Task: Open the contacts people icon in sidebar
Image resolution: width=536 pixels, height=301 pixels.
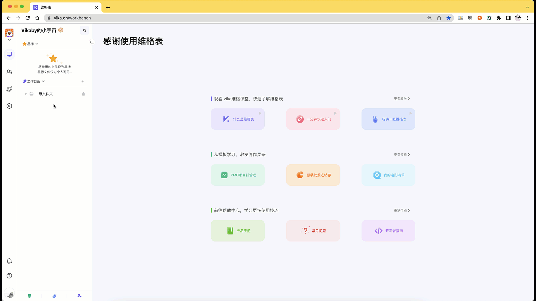Action: (x=9, y=72)
